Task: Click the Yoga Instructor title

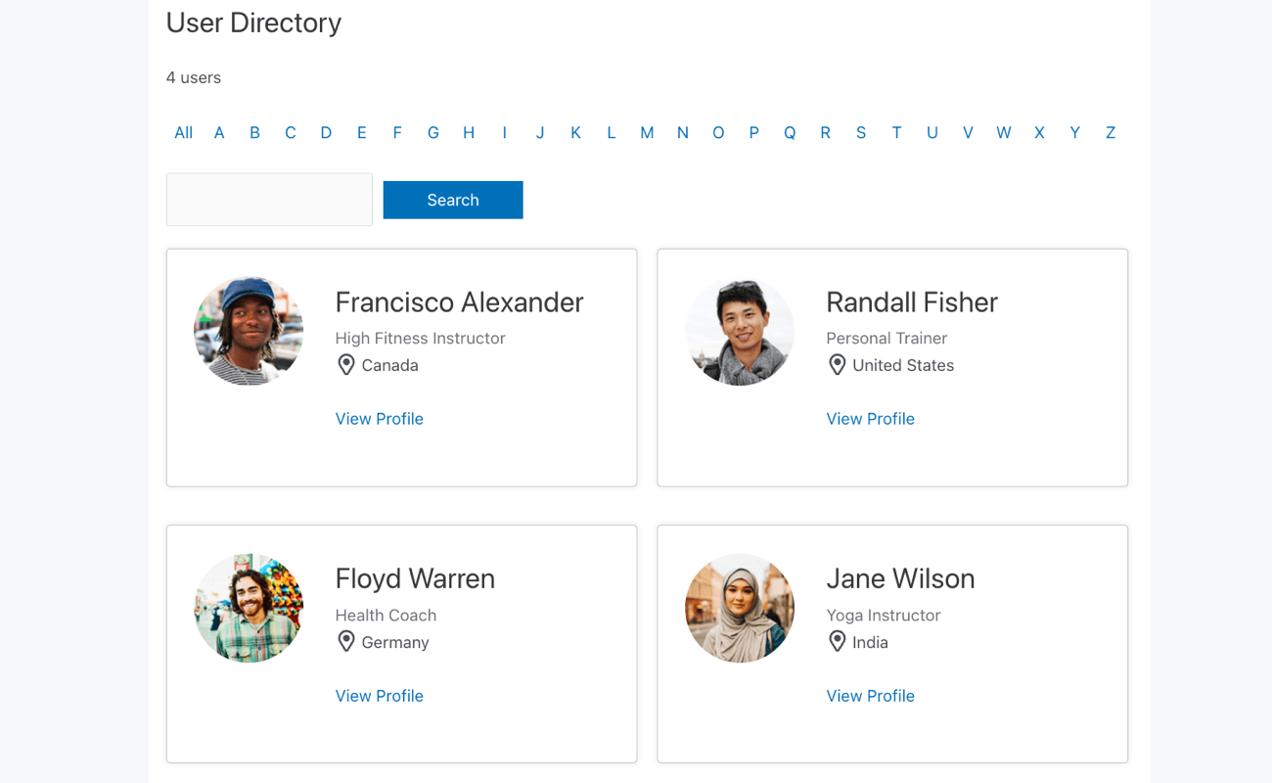Action: [x=884, y=616]
